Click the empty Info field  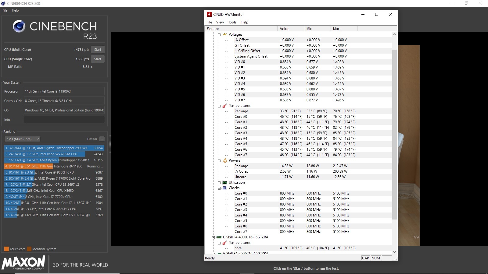click(64, 120)
